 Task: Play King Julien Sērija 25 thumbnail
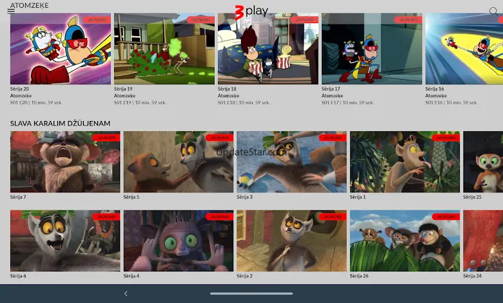coord(483,162)
